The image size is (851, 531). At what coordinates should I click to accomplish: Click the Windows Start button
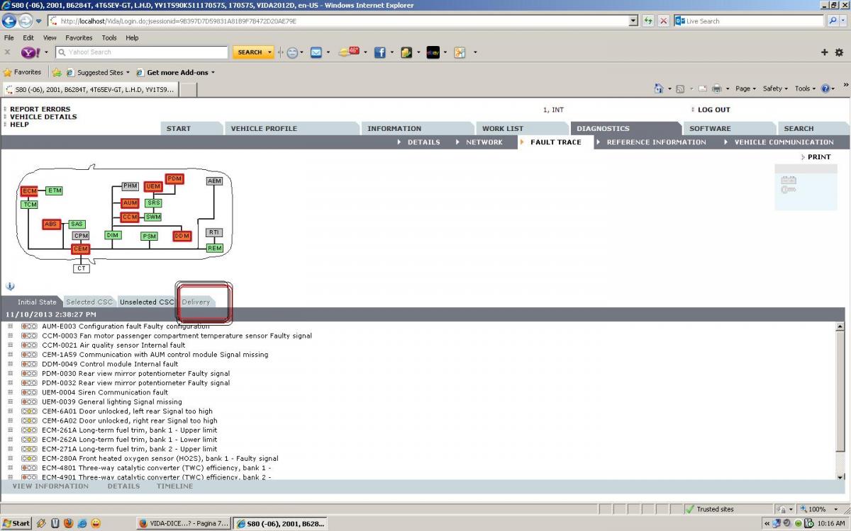tap(16, 524)
